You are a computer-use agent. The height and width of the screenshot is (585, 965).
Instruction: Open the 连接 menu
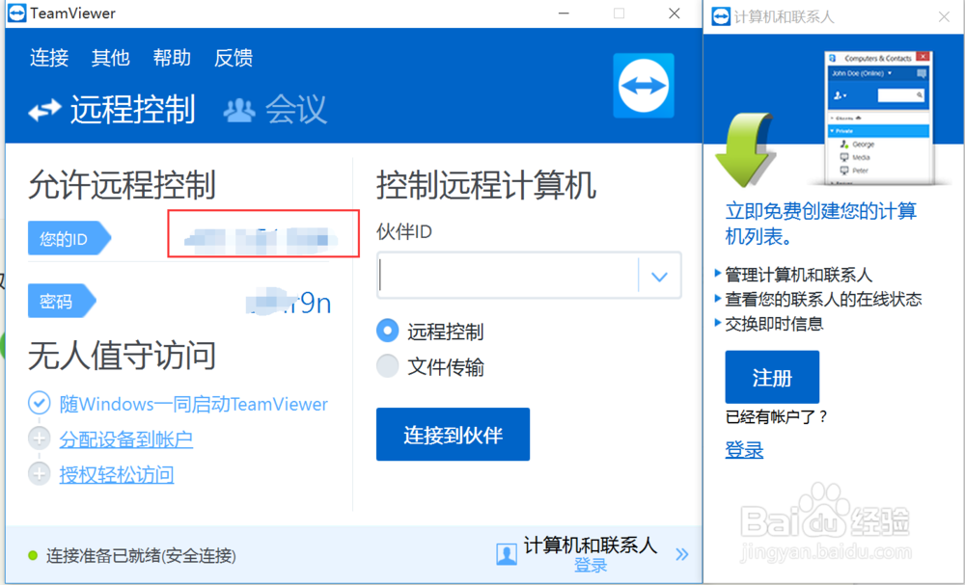49,58
